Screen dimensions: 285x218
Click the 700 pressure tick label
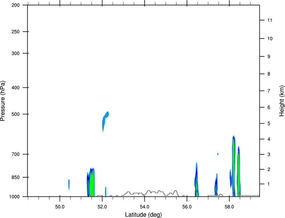15,154
